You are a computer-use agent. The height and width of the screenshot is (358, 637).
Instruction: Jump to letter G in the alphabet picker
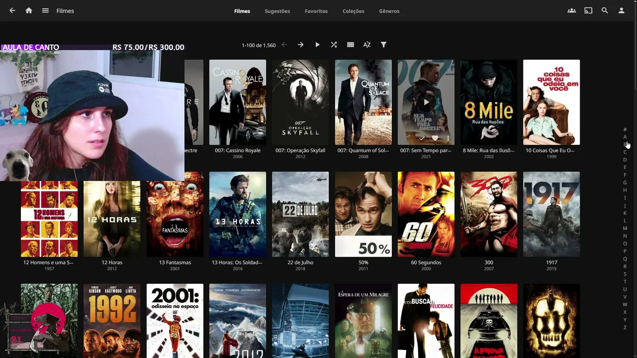[625, 183]
